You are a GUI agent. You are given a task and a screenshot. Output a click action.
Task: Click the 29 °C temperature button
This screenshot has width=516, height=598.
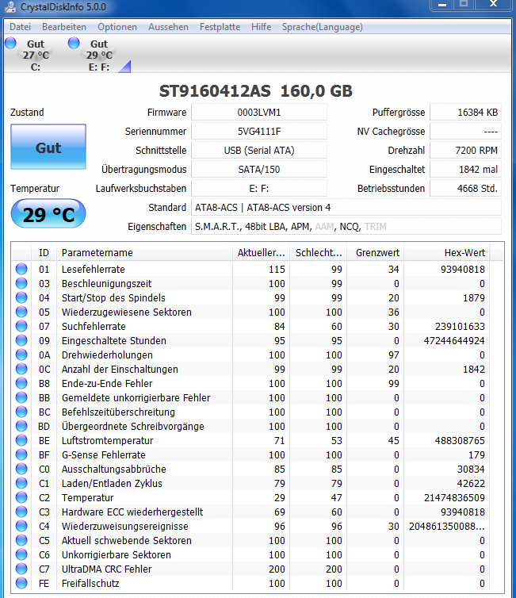click(48, 214)
